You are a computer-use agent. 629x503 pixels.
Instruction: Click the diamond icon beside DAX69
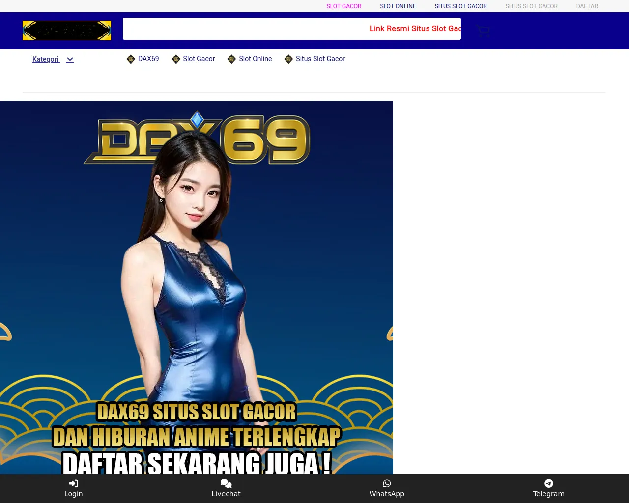pos(131,59)
